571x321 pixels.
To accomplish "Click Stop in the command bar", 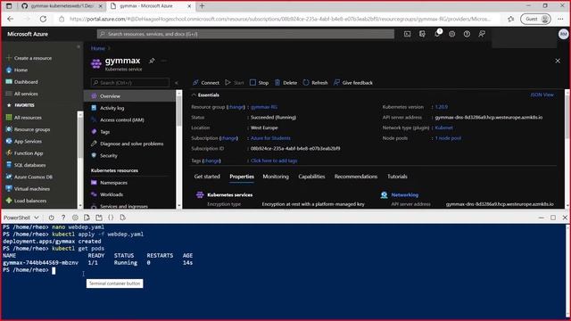I will click(259, 83).
